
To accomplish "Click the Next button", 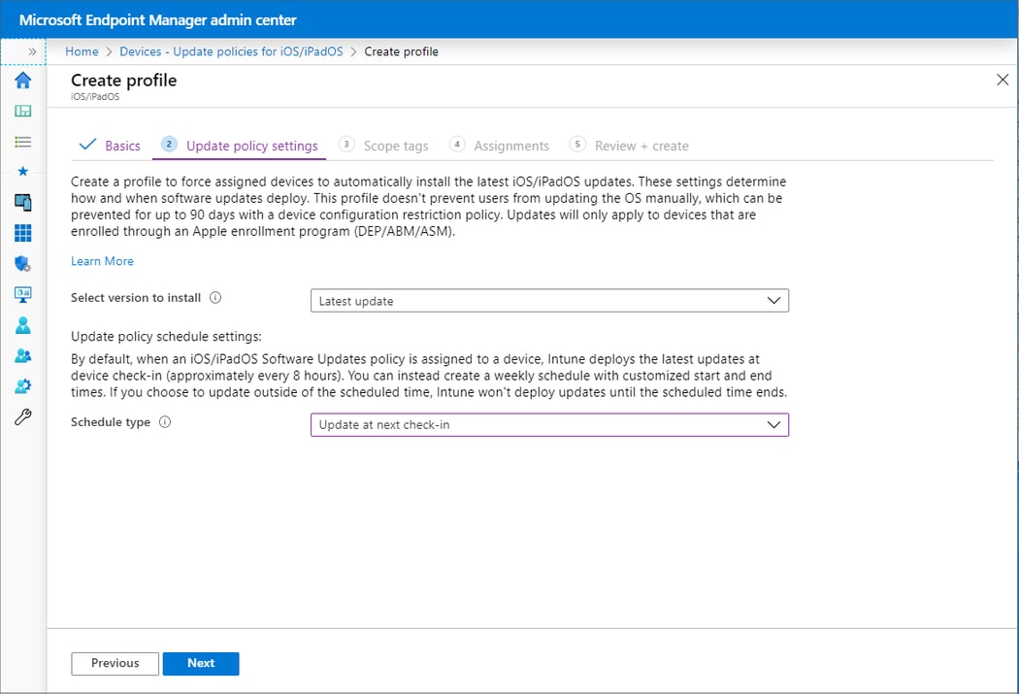I will [x=201, y=663].
